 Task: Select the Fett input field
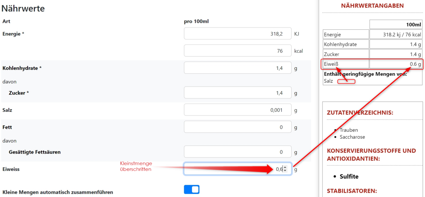pyautogui.click(x=238, y=127)
